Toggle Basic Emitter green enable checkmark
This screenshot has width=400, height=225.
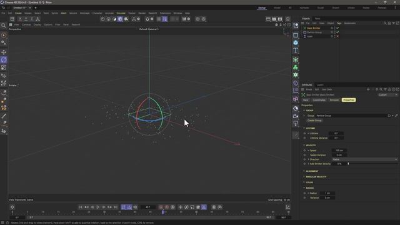tap(337, 28)
